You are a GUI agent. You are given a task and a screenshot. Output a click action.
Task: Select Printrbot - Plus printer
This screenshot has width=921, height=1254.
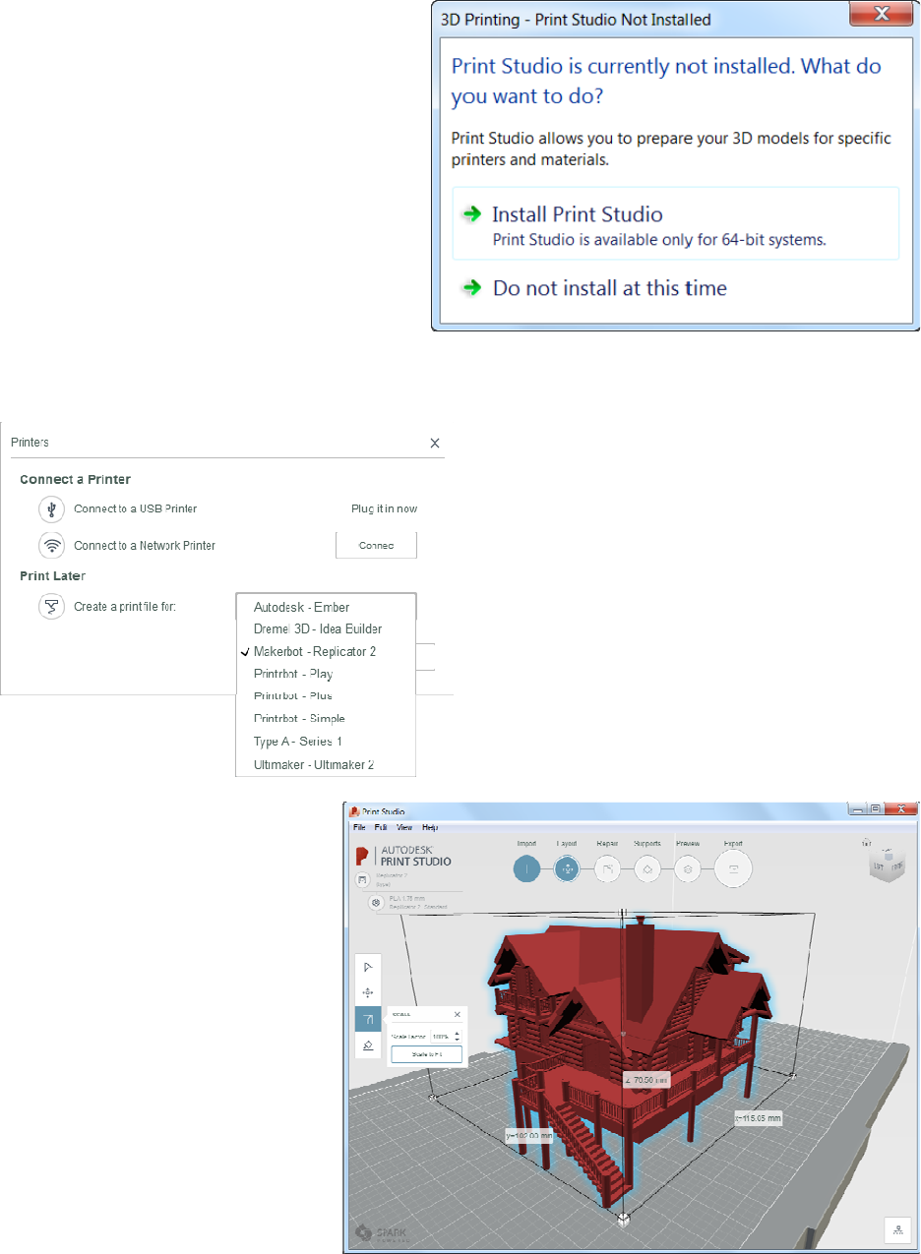tap(327, 696)
